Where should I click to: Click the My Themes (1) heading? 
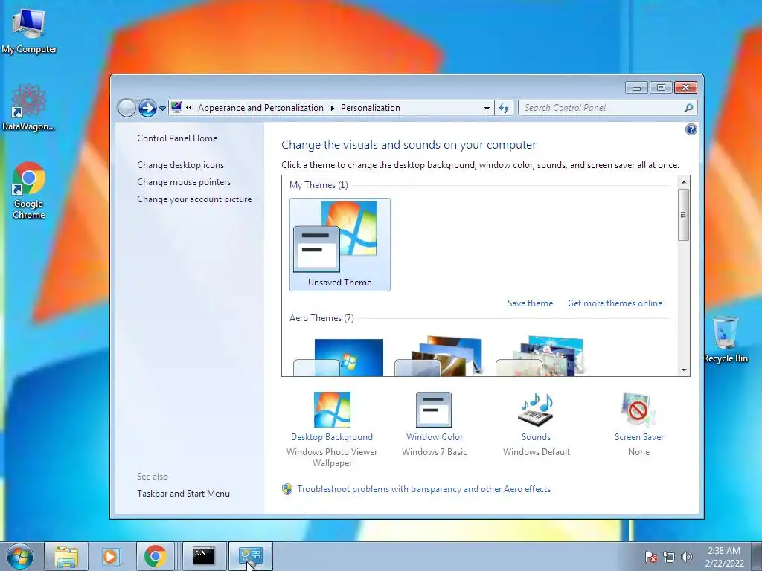(318, 185)
